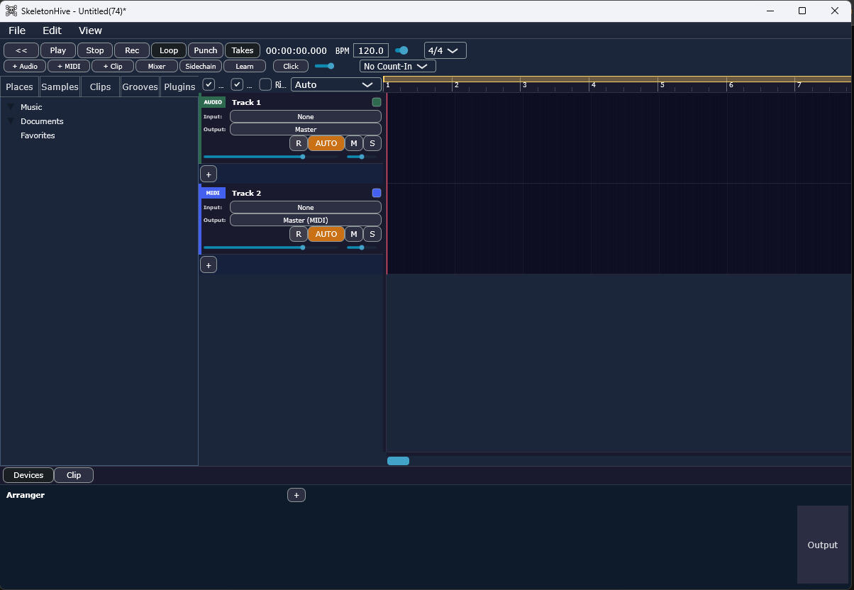Viewport: 854px width, 590px height.
Task: Click Track 2 volume slider handle
Action: 303,247
